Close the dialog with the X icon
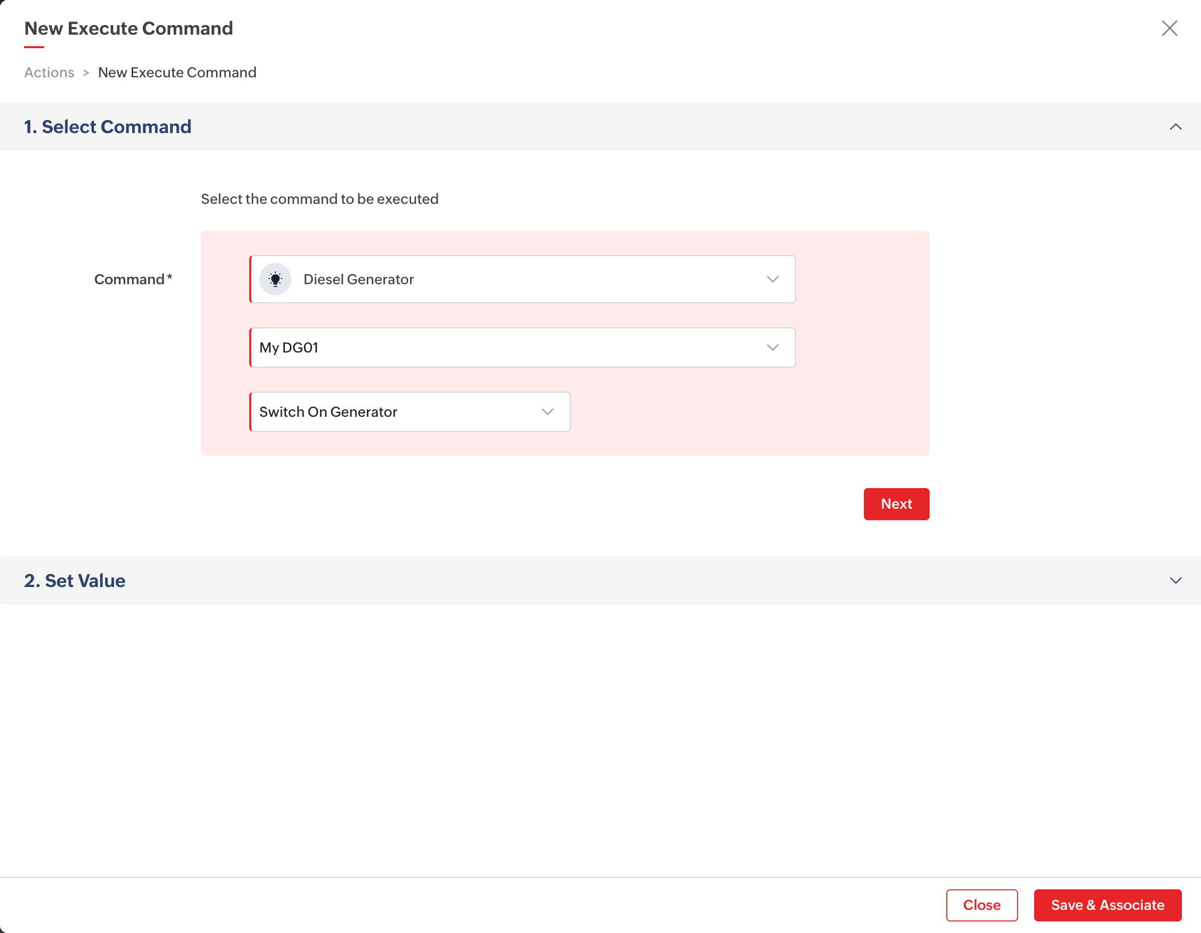Image resolution: width=1201 pixels, height=933 pixels. [1169, 28]
